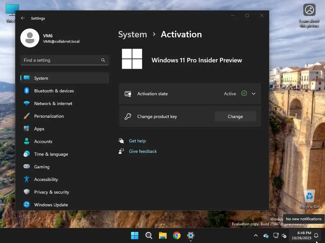Open System settings category
The image size is (325, 243).
65,78
